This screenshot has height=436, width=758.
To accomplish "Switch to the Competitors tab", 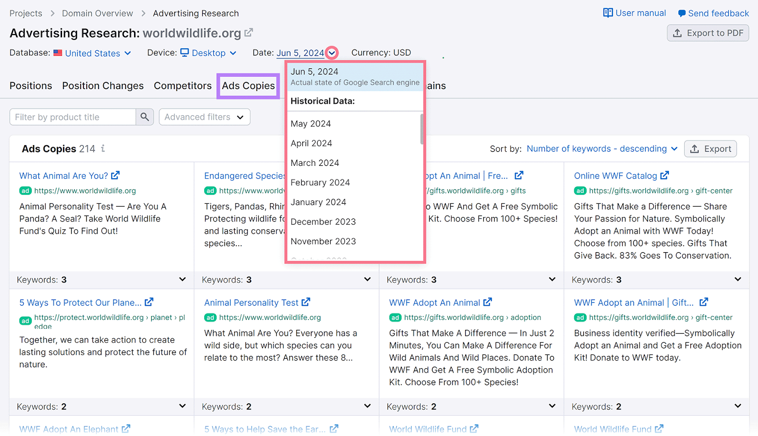I will click(182, 86).
